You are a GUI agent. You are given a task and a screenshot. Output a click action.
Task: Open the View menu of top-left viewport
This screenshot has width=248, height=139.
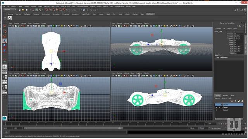point(10,23)
